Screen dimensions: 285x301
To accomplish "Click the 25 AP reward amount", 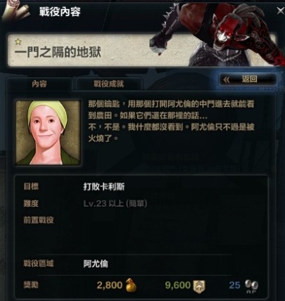I will tap(234, 286).
